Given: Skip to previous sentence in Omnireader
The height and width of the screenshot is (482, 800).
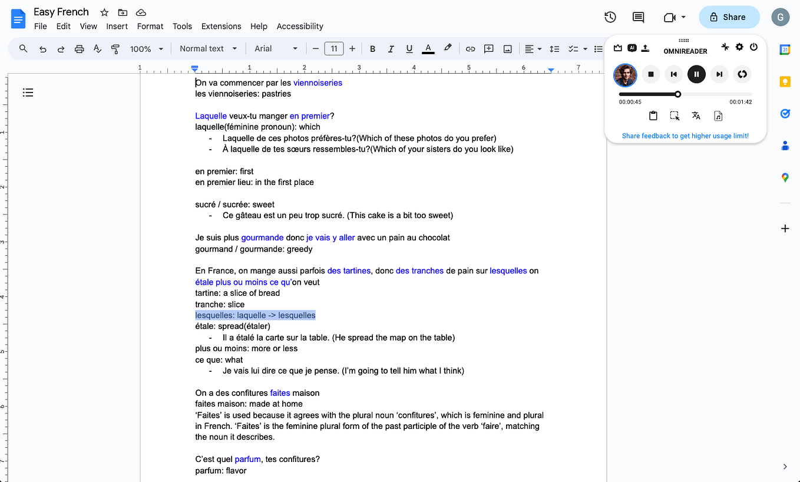Looking at the screenshot, I should (673, 74).
